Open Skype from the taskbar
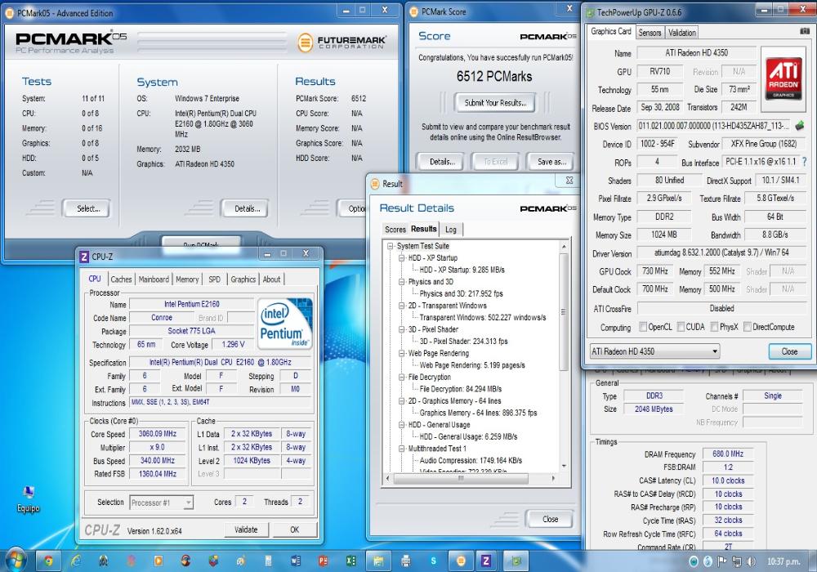817x572 pixels. click(434, 561)
